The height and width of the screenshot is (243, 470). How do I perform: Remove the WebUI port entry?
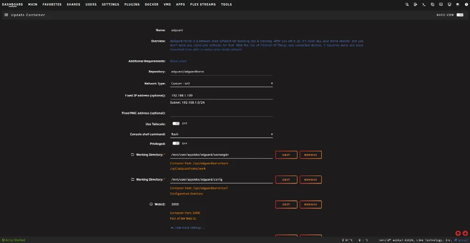click(311, 204)
